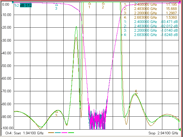Click the reference level arrow at top-left
The width and height of the screenshot is (183, 137).
tap(13, 2)
